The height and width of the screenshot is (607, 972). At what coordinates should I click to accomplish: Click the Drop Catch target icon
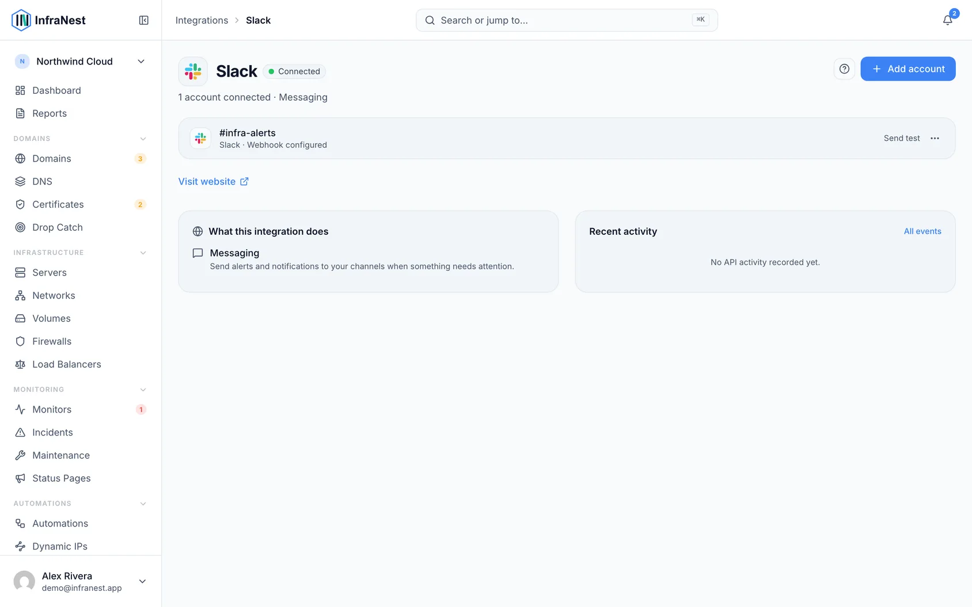click(20, 228)
